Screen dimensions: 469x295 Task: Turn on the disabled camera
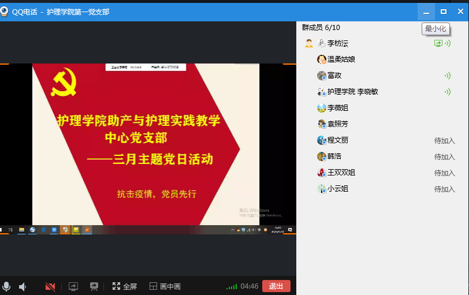[50, 286]
